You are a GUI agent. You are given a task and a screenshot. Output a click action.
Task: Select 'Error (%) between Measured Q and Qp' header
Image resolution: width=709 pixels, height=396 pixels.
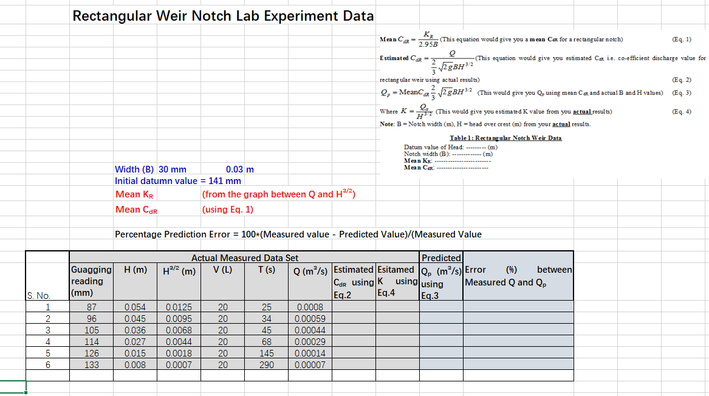click(x=518, y=276)
